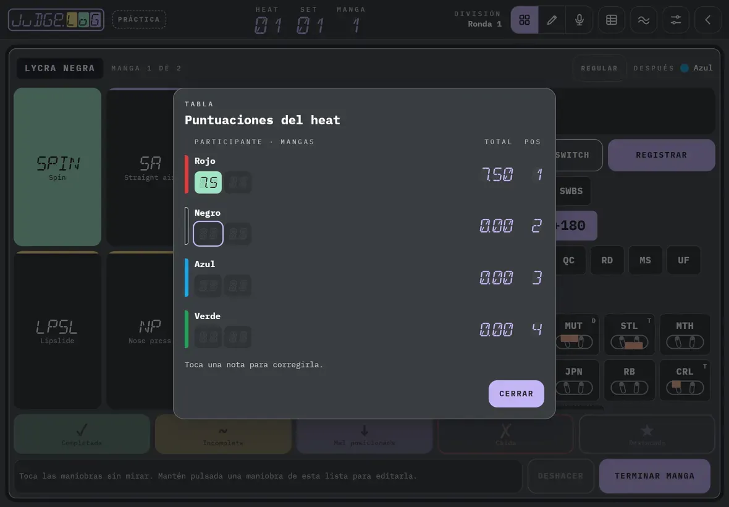The height and width of the screenshot is (507, 729).
Task: Toggle the STL grab switch
Action: (x=630, y=342)
